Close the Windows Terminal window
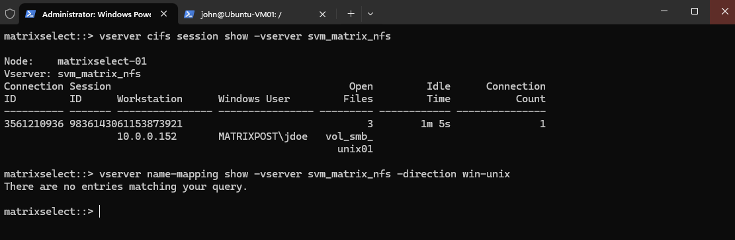Image resolution: width=735 pixels, height=240 pixels. [722, 12]
